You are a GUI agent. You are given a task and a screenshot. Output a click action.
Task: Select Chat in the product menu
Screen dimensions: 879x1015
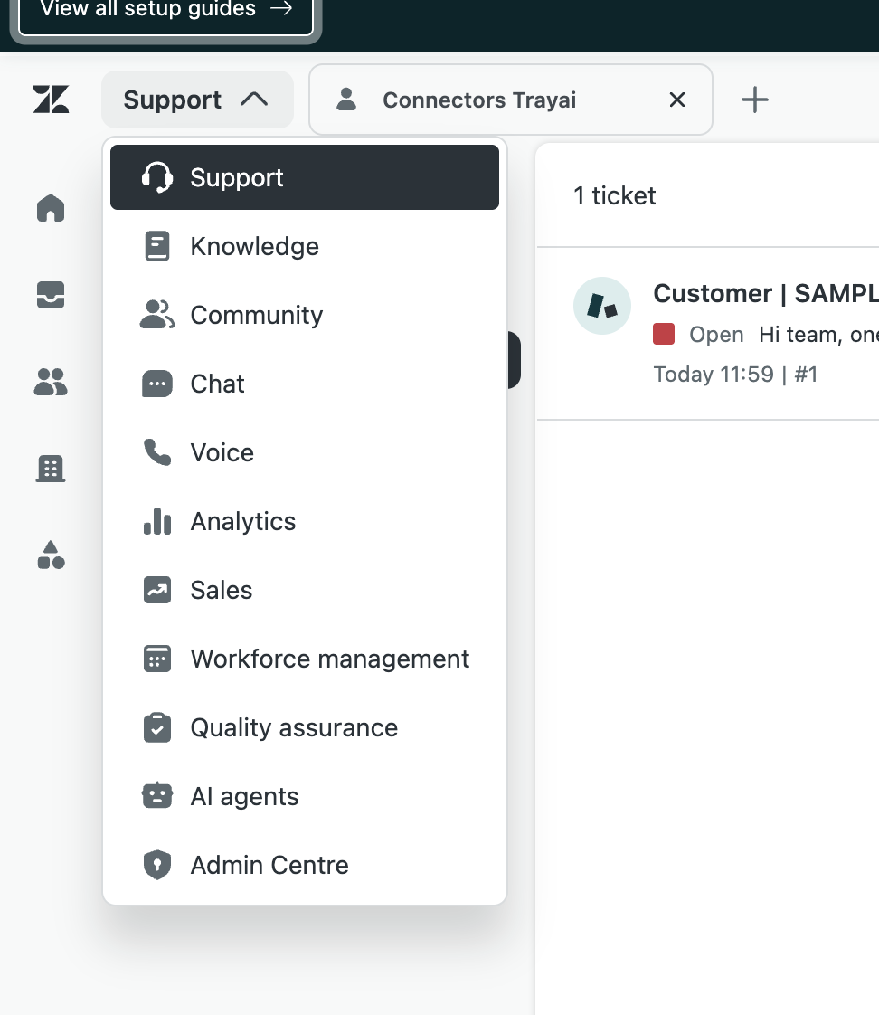[x=305, y=384]
